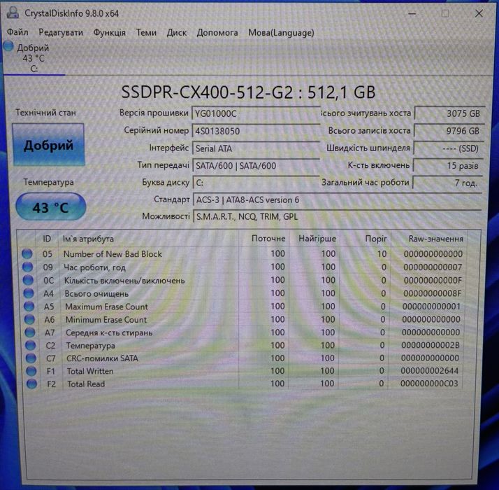
Task: Click the Добрий health status button
Action: click(48, 145)
